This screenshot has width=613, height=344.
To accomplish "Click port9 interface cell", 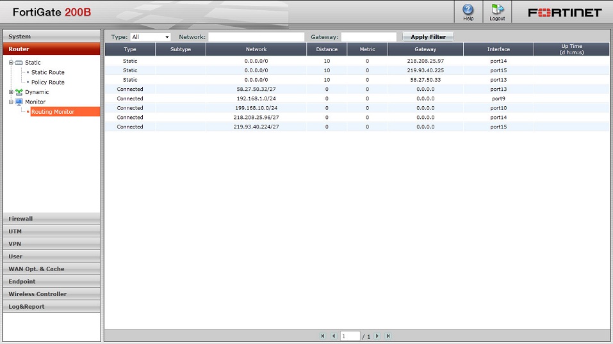I will click(x=498, y=98).
